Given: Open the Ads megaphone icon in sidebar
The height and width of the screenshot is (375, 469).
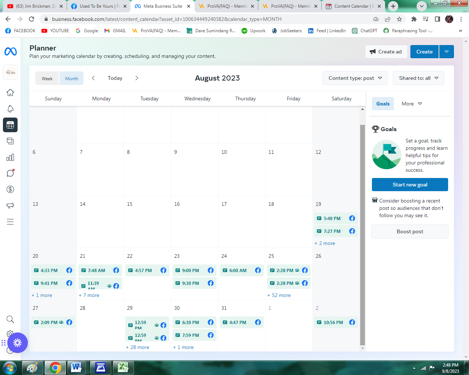Looking at the screenshot, I should pos(10,205).
